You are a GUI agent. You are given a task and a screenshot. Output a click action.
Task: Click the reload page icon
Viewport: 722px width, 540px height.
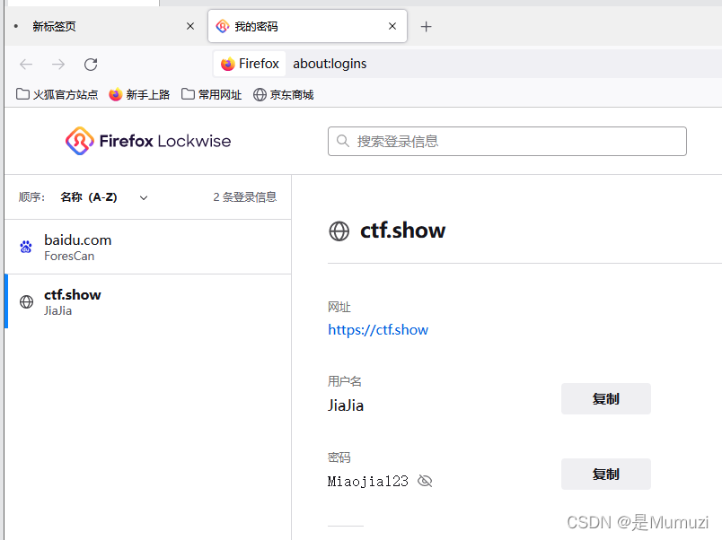[90, 64]
